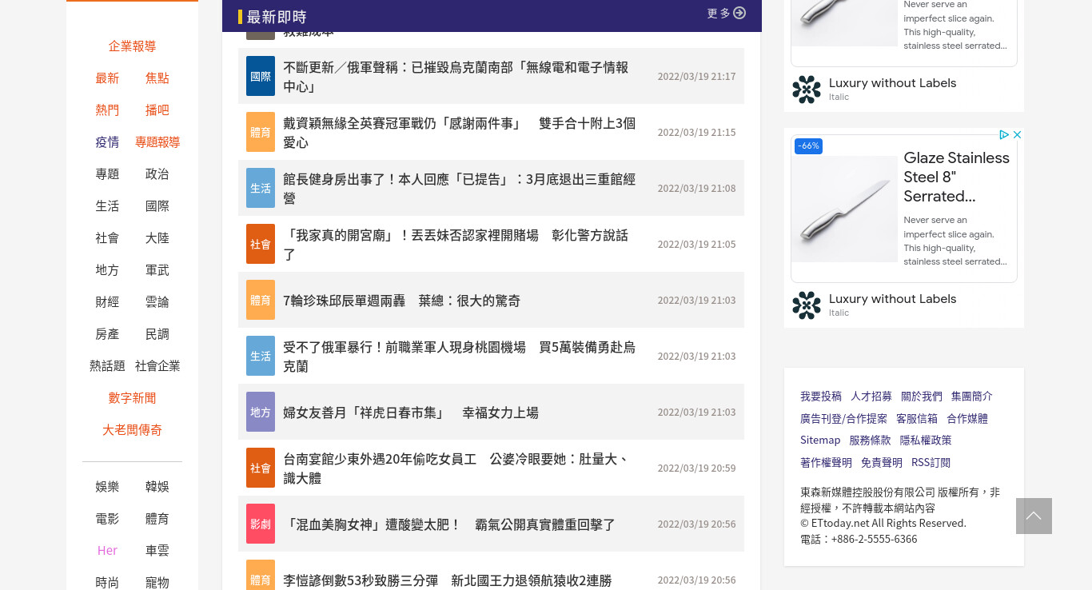The height and width of the screenshot is (590, 1092).
Task: Click the 體育 badge beside 邱辰 story
Action: tap(261, 300)
